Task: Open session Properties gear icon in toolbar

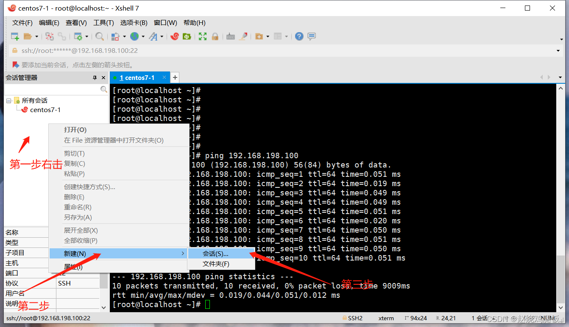Action: tap(78, 36)
